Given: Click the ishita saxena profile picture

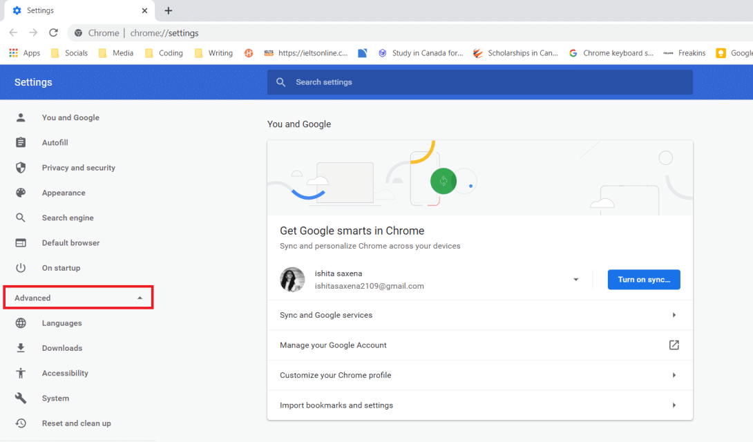Looking at the screenshot, I should tap(292, 279).
